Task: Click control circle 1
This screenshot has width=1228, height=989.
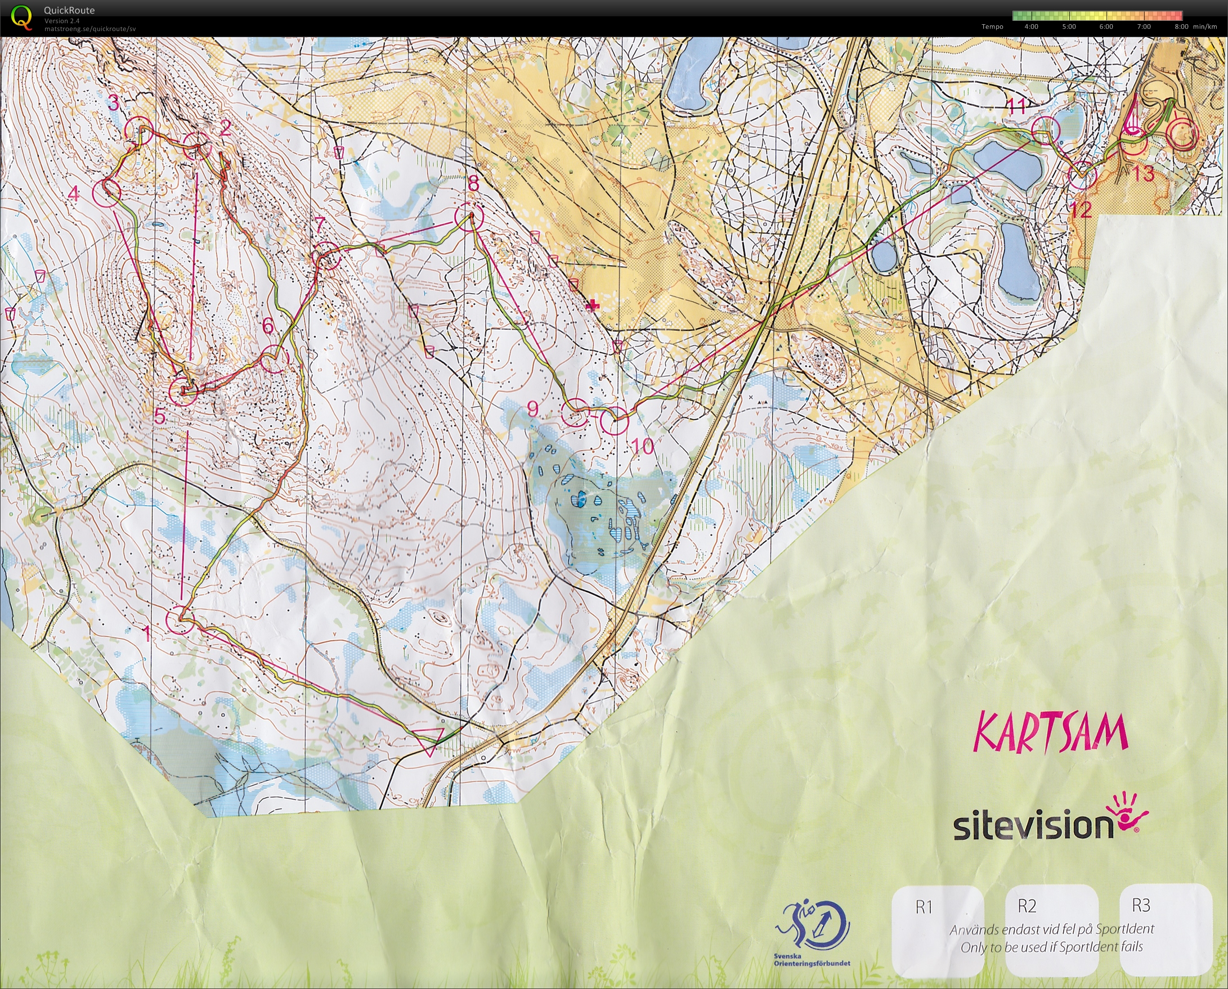Action: 180,620
